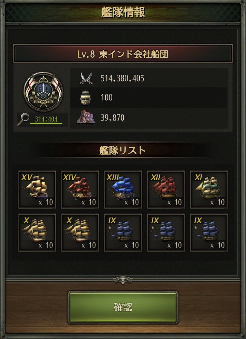The height and width of the screenshot is (339, 246).
Task: Click the Lv.8 東インド会社船団 title bar
Action: 123,54
